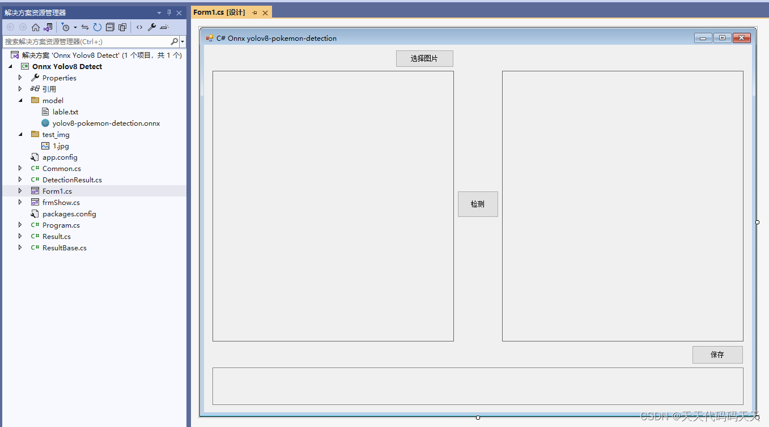Open the pending changes filter clock icon

click(x=65, y=27)
